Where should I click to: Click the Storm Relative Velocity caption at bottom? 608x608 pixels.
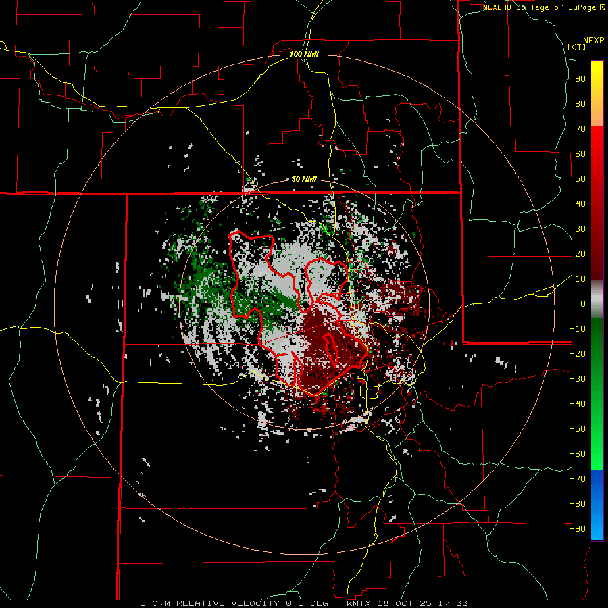[304, 603]
